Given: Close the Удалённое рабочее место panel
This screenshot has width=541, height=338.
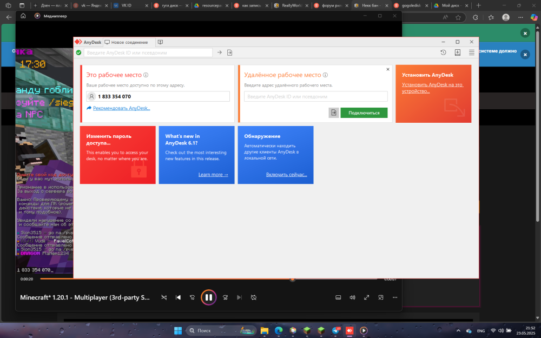Looking at the screenshot, I should point(388,69).
